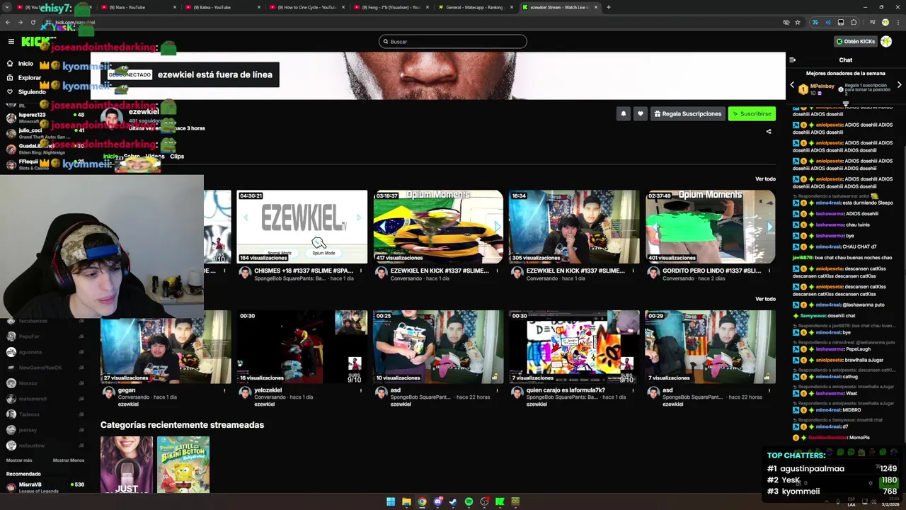Screen dimensions: 906x510
Task: Switch to General - Matecapp Ranking tab
Action: (x=474, y=7)
